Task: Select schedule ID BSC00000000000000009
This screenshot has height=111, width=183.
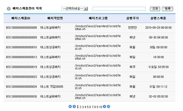Action: 22,37
